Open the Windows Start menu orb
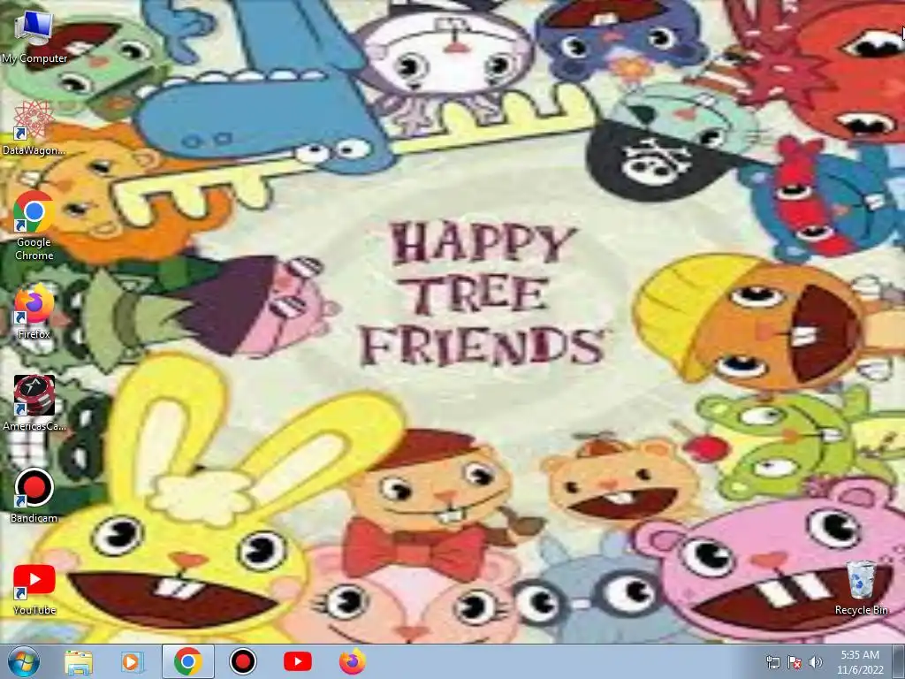905x679 pixels. tap(24, 661)
